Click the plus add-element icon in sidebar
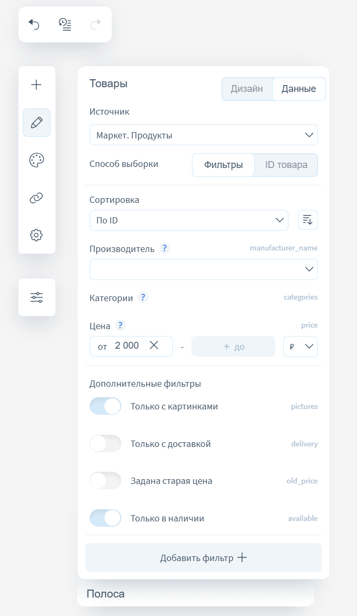Image resolution: width=357 pixels, height=616 pixels. pos(36,85)
